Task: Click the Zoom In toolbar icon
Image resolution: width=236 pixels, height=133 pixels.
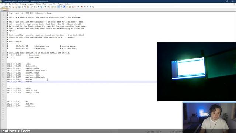Action: pyautogui.click(x=45, y=7)
